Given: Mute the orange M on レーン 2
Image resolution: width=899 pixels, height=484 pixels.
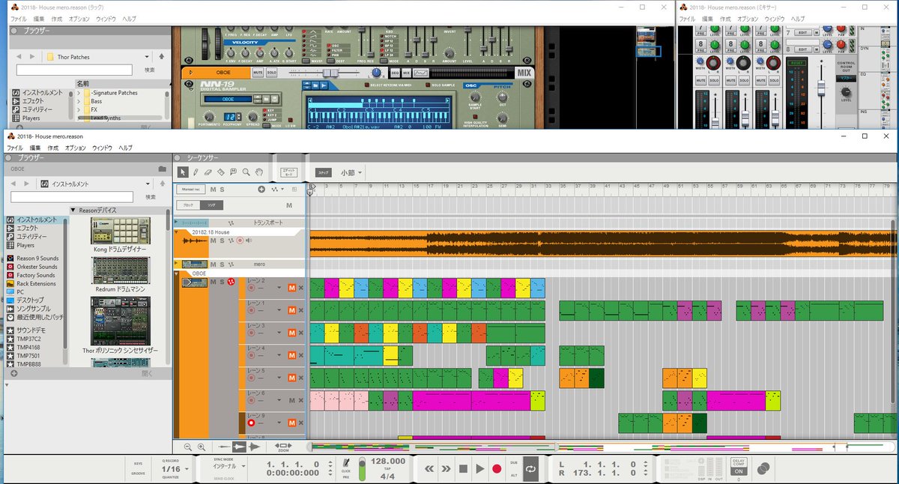Looking at the screenshot, I should tap(291, 288).
